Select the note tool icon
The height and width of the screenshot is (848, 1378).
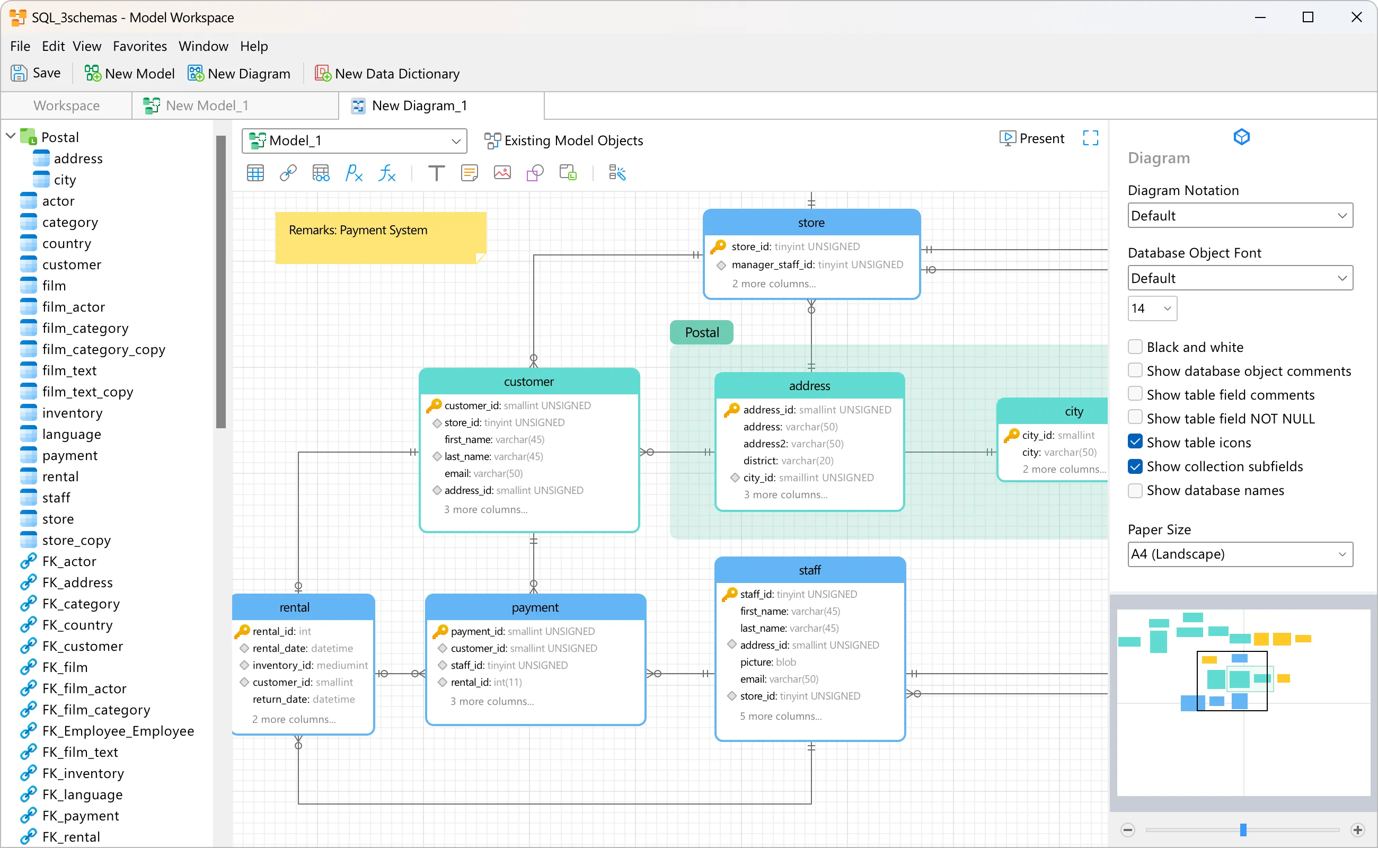(x=470, y=173)
